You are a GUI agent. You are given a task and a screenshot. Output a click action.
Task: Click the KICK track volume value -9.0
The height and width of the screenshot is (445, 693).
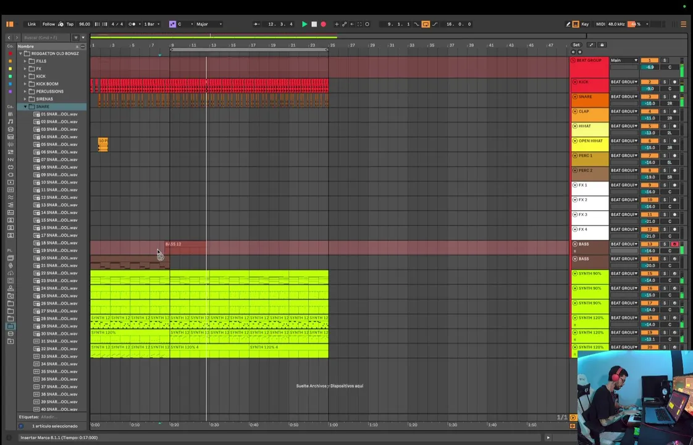coord(650,89)
